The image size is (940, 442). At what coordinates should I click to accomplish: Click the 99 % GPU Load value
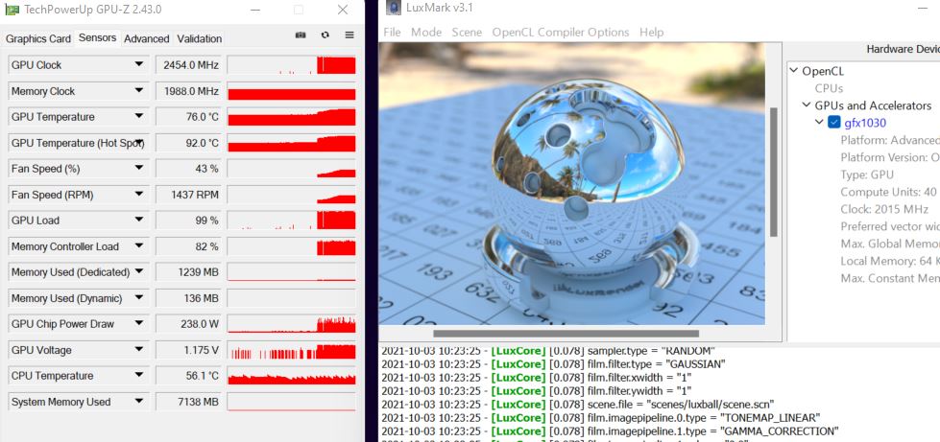click(188, 221)
